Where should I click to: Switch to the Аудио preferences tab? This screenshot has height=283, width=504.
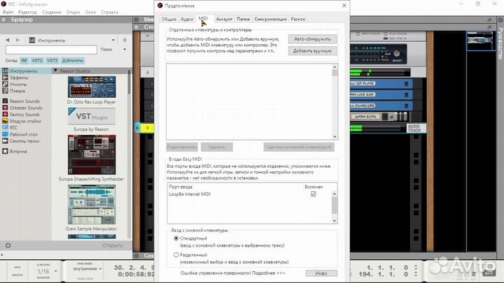click(x=186, y=20)
